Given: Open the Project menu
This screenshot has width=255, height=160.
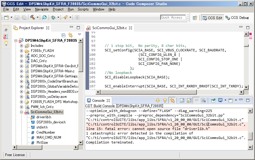Looking at the screenshot, I should [x=58, y=9].
